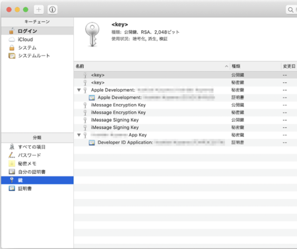The height and width of the screenshot is (249, 297).
Task: Select the 鍵 category
Action: pyautogui.click(x=37, y=180)
